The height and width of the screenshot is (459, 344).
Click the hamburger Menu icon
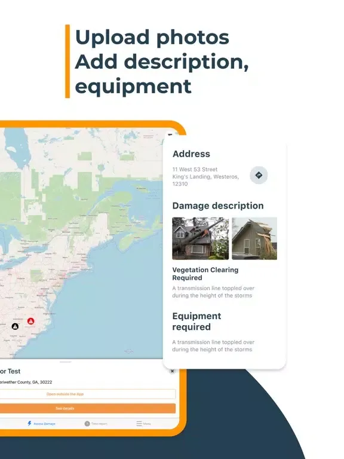click(x=139, y=424)
